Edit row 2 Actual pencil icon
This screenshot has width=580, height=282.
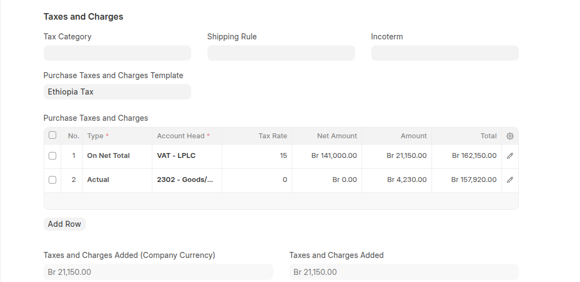coord(510,180)
